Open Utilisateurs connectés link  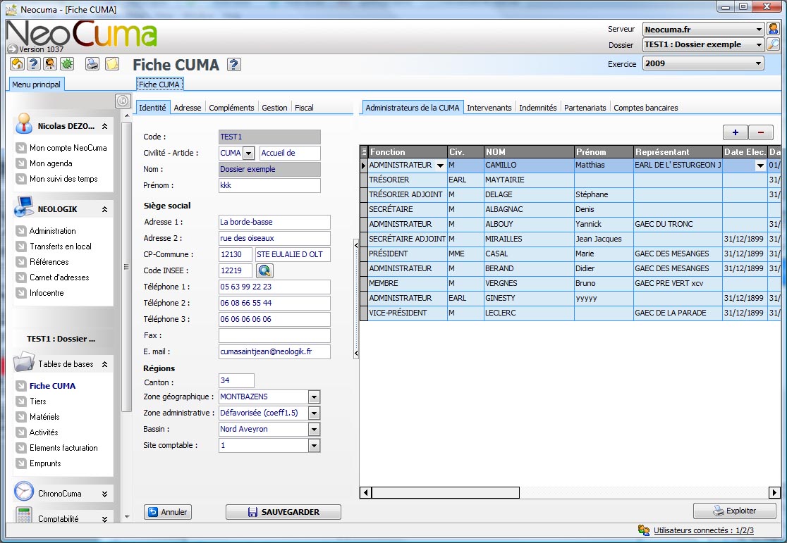703,530
